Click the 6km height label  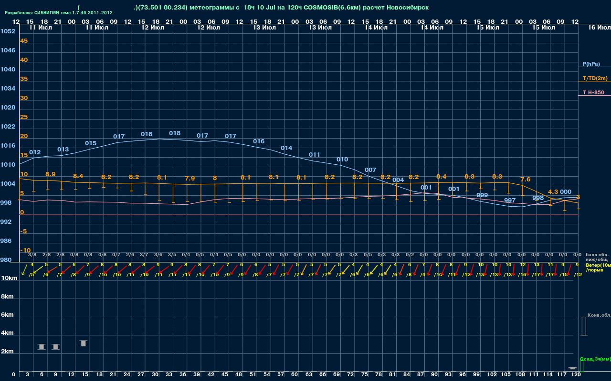coord(8,315)
